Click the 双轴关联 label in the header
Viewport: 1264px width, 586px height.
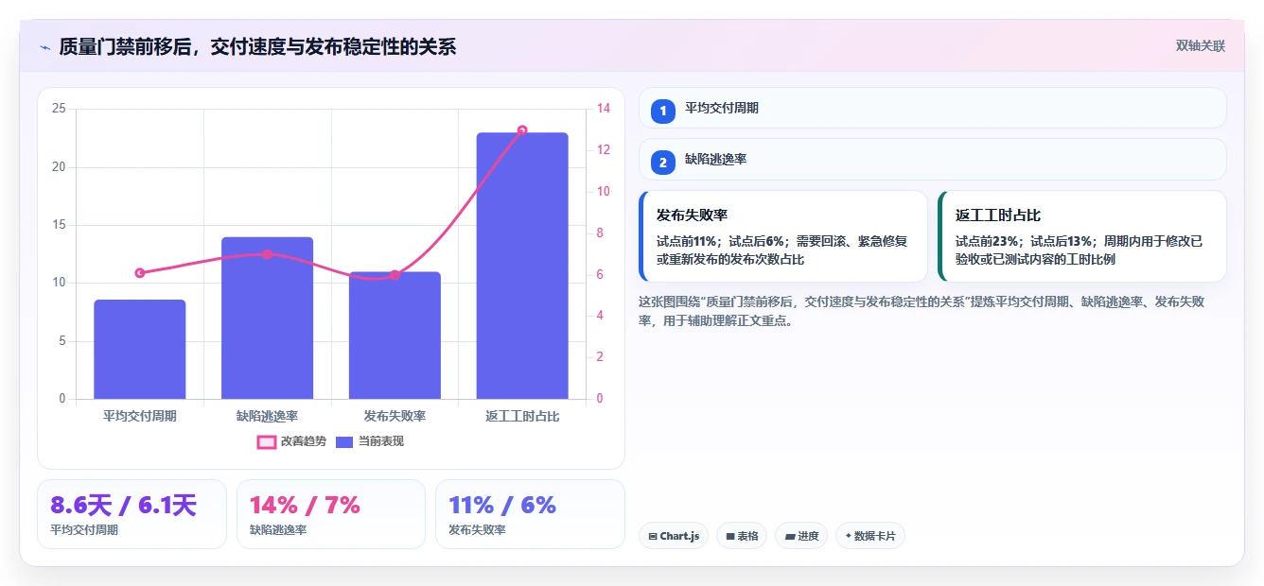(x=1200, y=45)
